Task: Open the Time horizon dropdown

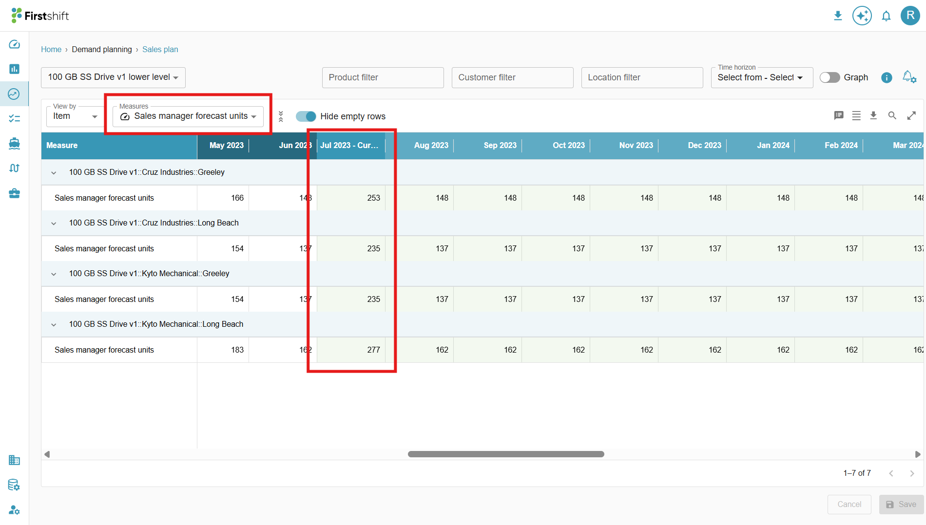Action: click(762, 77)
